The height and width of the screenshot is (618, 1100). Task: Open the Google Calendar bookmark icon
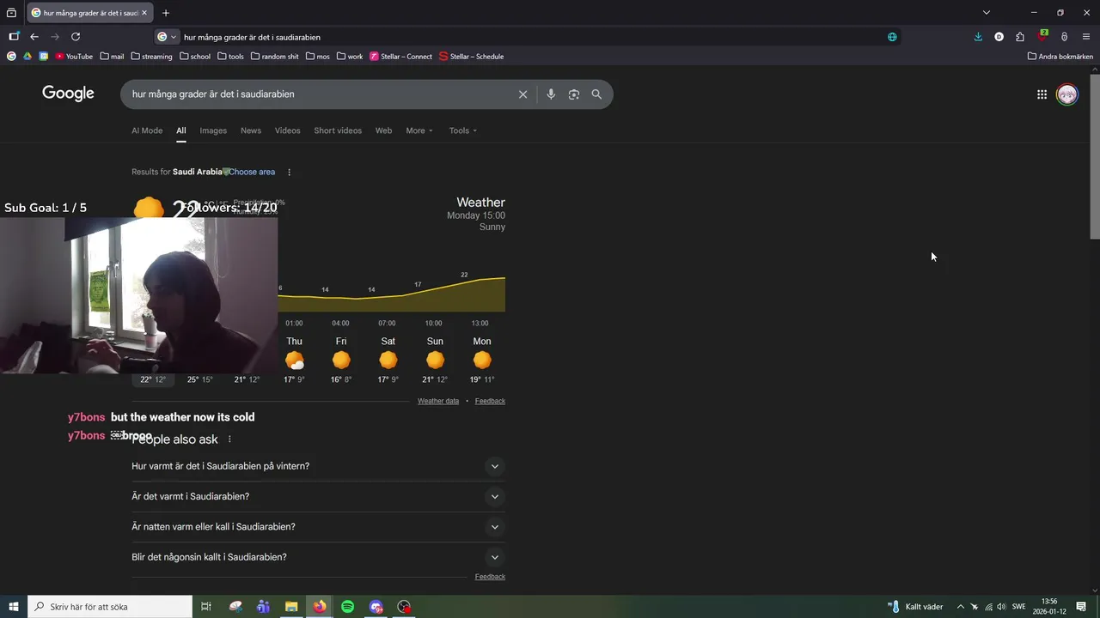44,57
